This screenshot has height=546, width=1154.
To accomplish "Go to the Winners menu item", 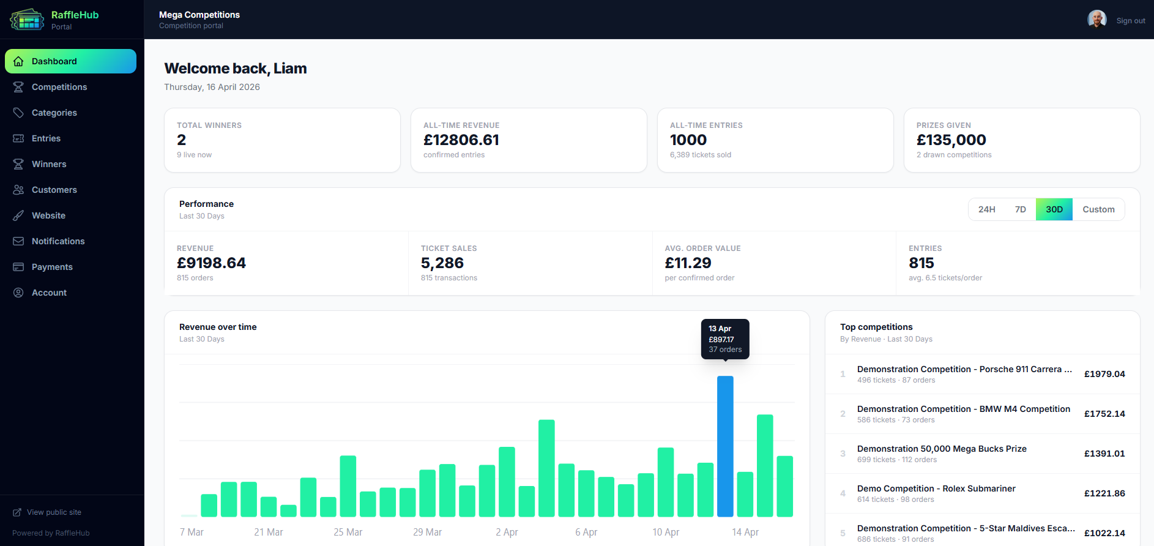I will pyautogui.click(x=49, y=164).
